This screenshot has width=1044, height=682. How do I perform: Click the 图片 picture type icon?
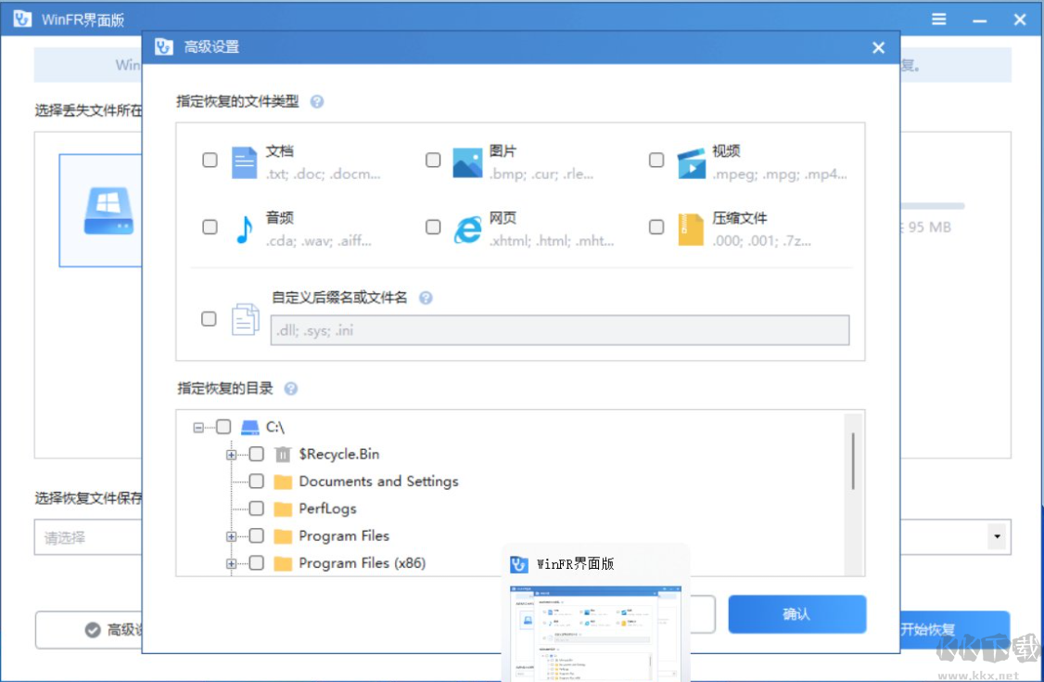(x=468, y=161)
